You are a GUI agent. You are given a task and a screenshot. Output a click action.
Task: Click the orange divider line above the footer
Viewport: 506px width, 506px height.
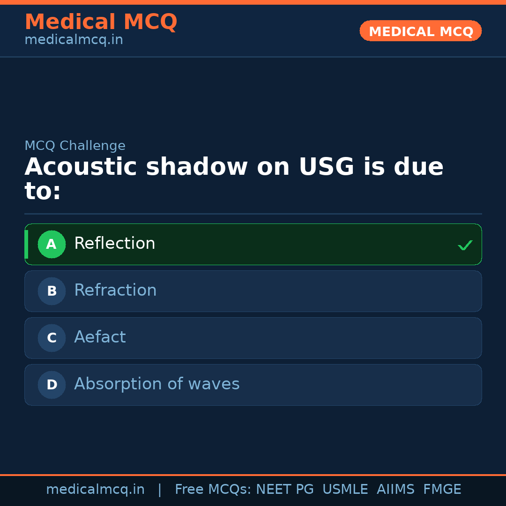(x=253, y=474)
